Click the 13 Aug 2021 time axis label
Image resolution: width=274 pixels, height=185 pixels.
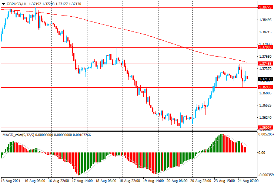tap(11, 181)
